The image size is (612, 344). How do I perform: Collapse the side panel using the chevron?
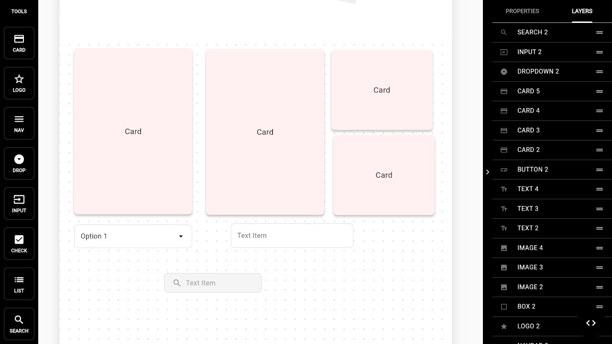(x=488, y=172)
